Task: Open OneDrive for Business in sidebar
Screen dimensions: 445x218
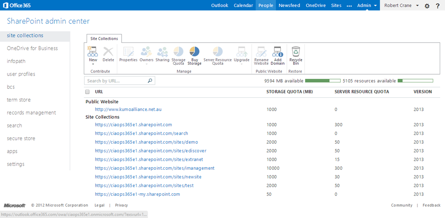Action: pyautogui.click(x=32, y=48)
